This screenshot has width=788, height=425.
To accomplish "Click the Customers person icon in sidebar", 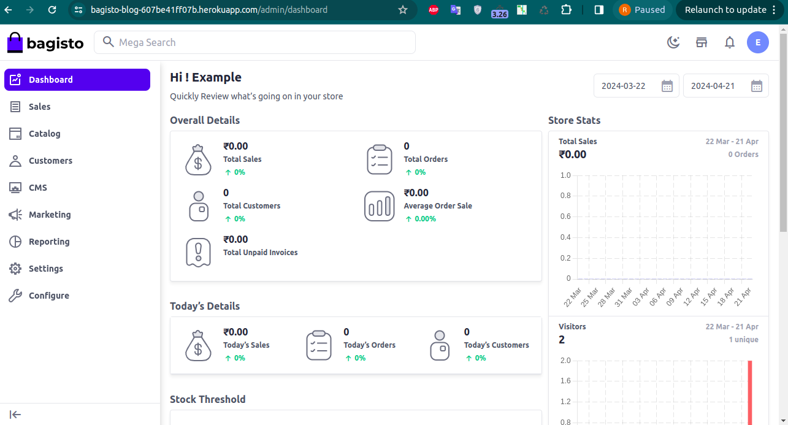I will click(x=16, y=161).
